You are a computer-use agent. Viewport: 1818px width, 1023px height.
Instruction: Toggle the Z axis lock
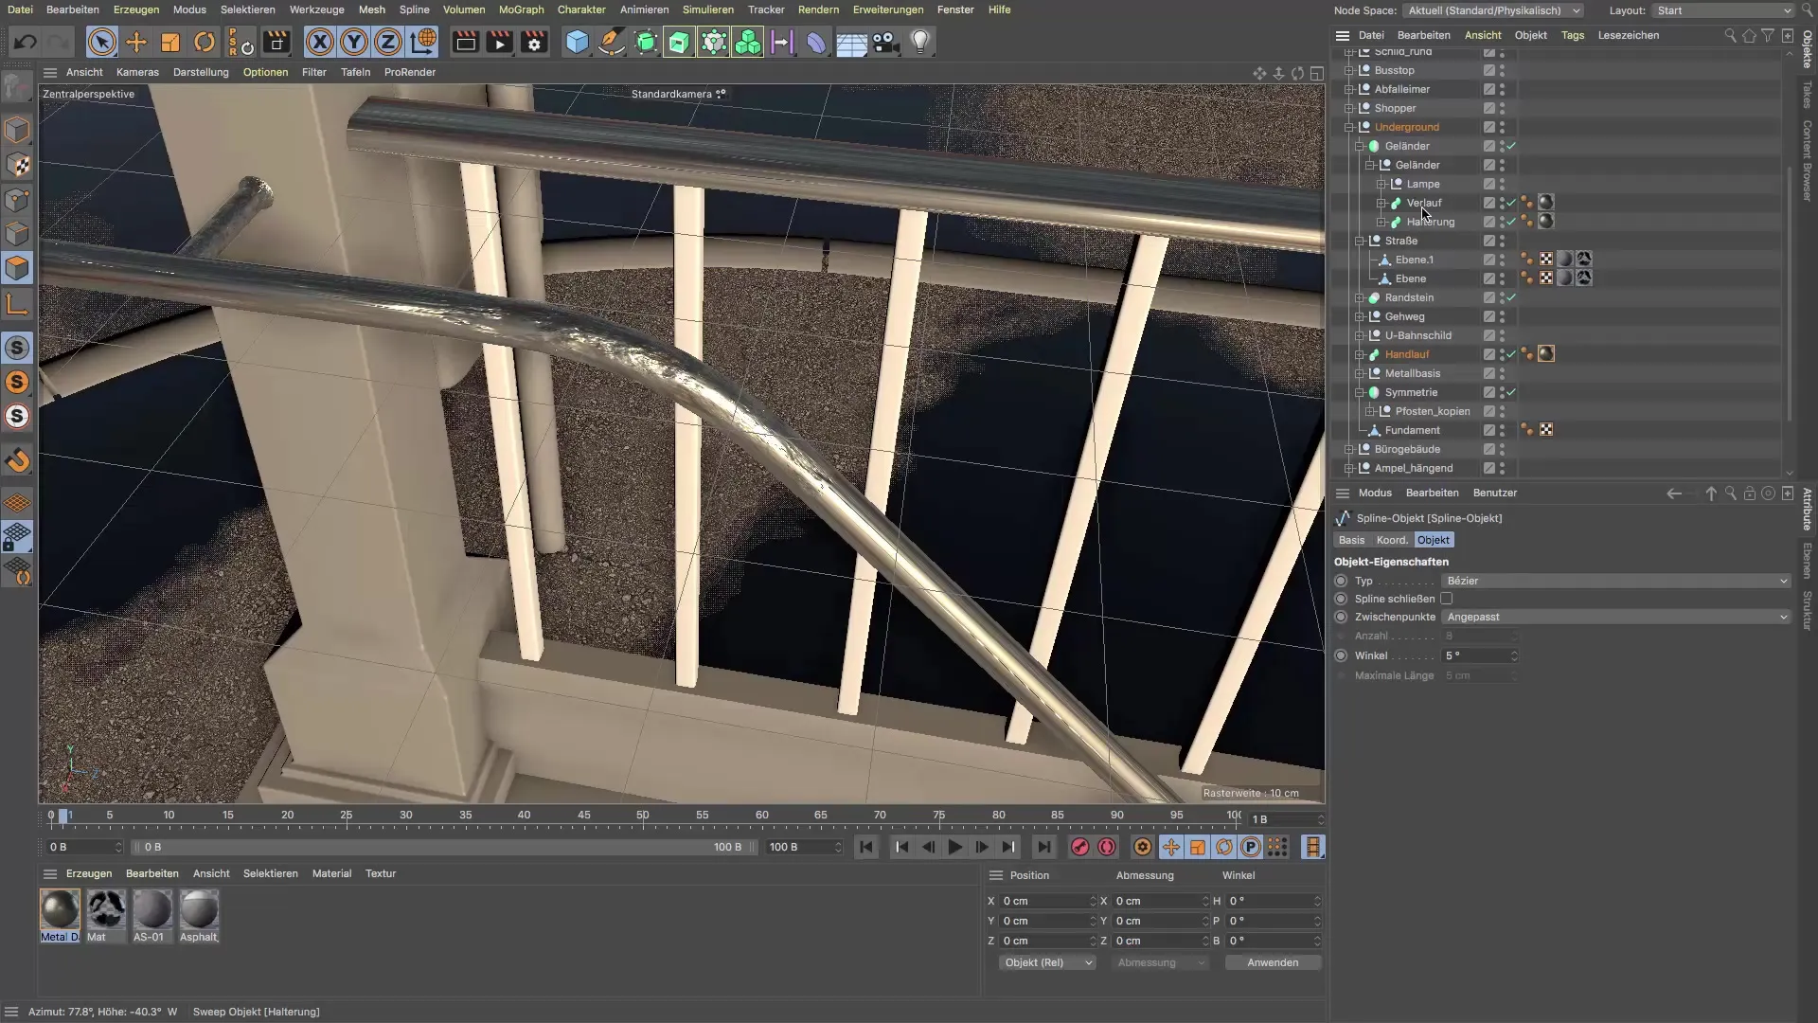388,42
